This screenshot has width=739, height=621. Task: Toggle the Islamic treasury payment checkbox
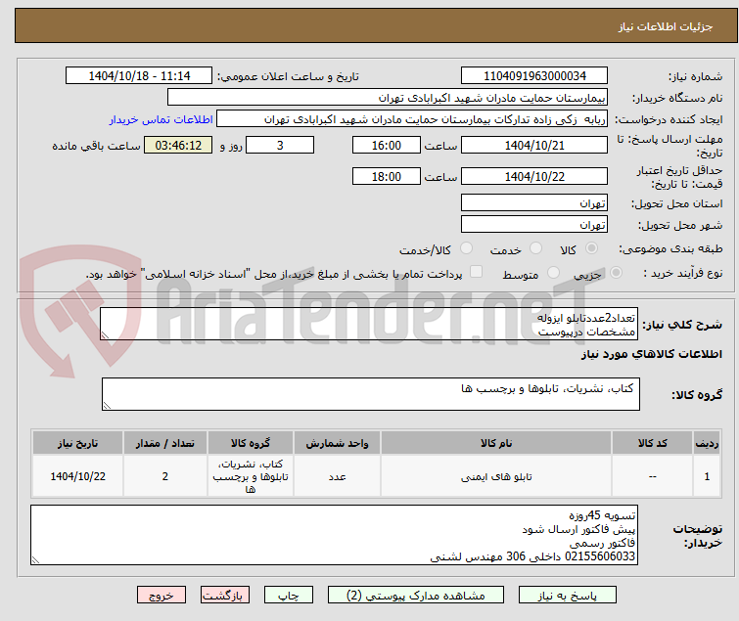pyautogui.click(x=477, y=272)
